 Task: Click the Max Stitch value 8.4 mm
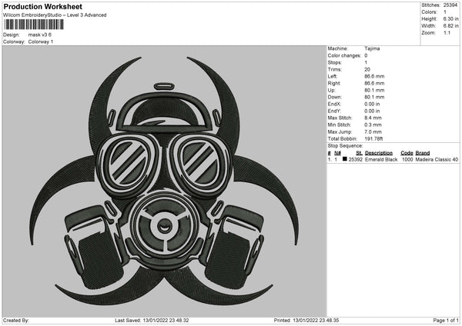pyautogui.click(x=373, y=118)
